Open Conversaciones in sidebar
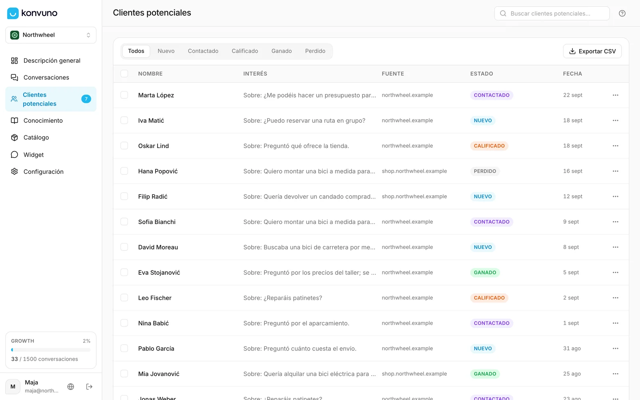Image resolution: width=640 pixels, height=400 pixels. tap(51, 77)
